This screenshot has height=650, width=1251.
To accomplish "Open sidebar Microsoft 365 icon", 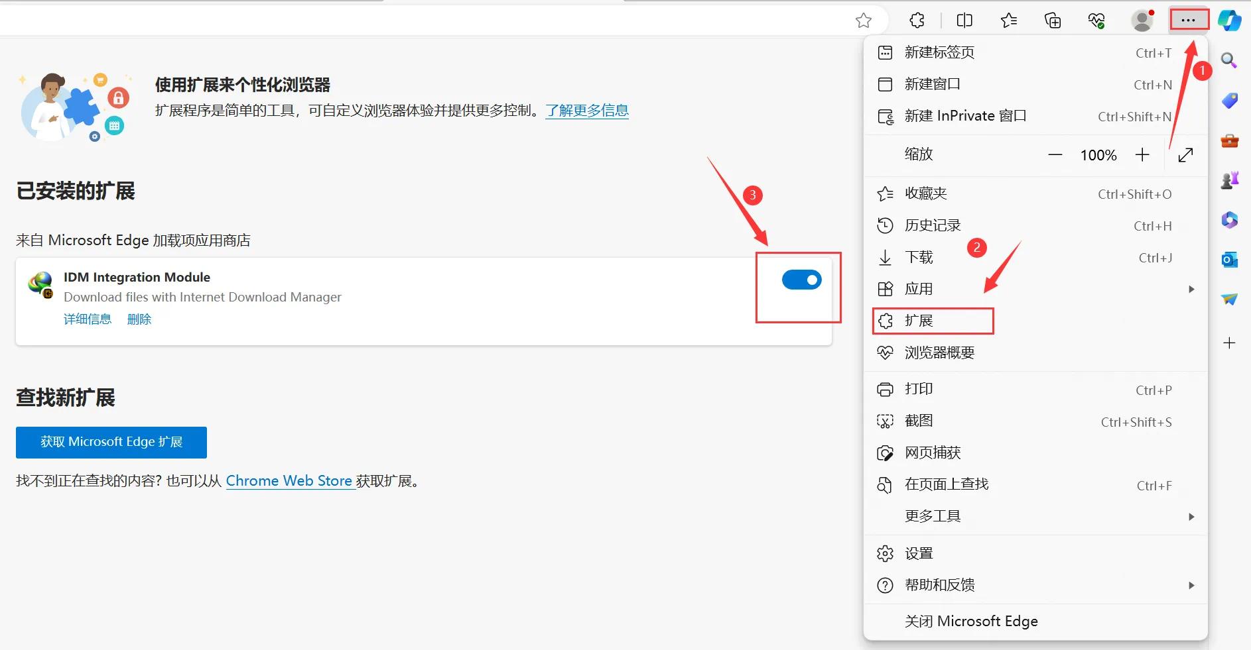I will click(1229, 219).
